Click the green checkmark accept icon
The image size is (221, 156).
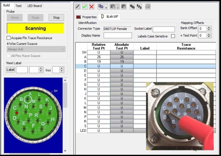(85, 6)
